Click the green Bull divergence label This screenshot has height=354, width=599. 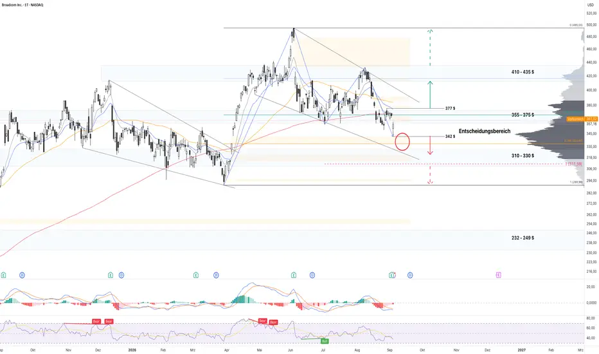tap(325, 340)
